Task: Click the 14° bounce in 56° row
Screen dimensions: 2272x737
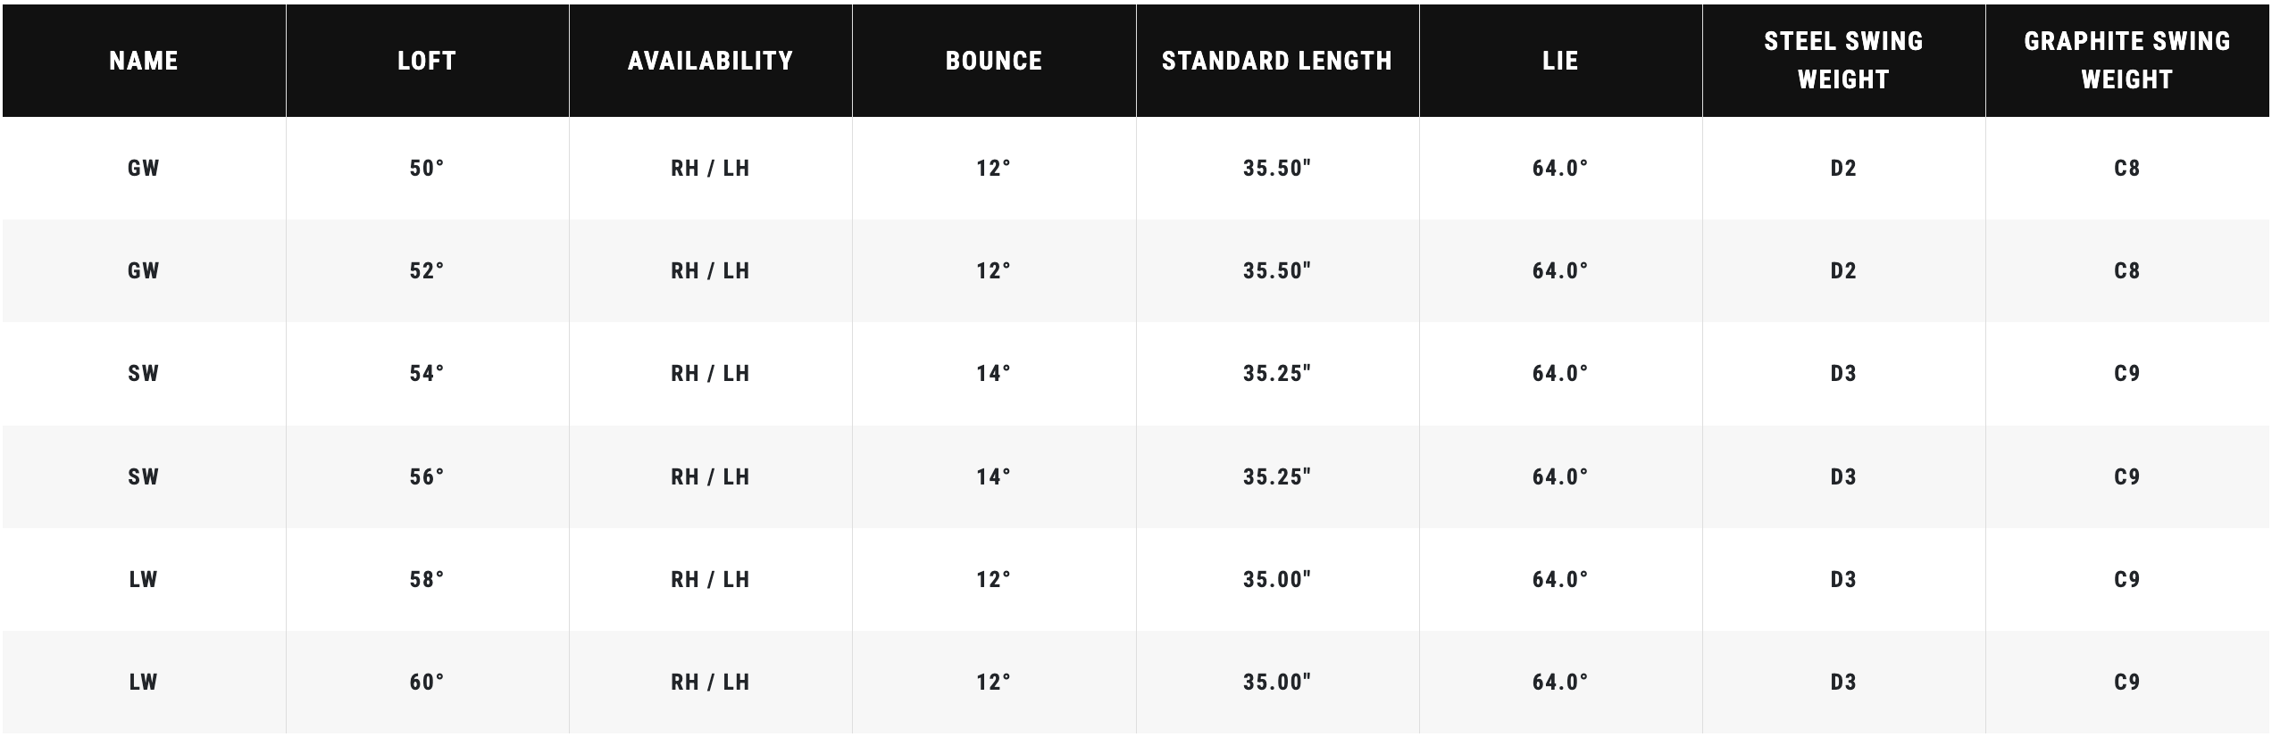Action: coord(994,476)
